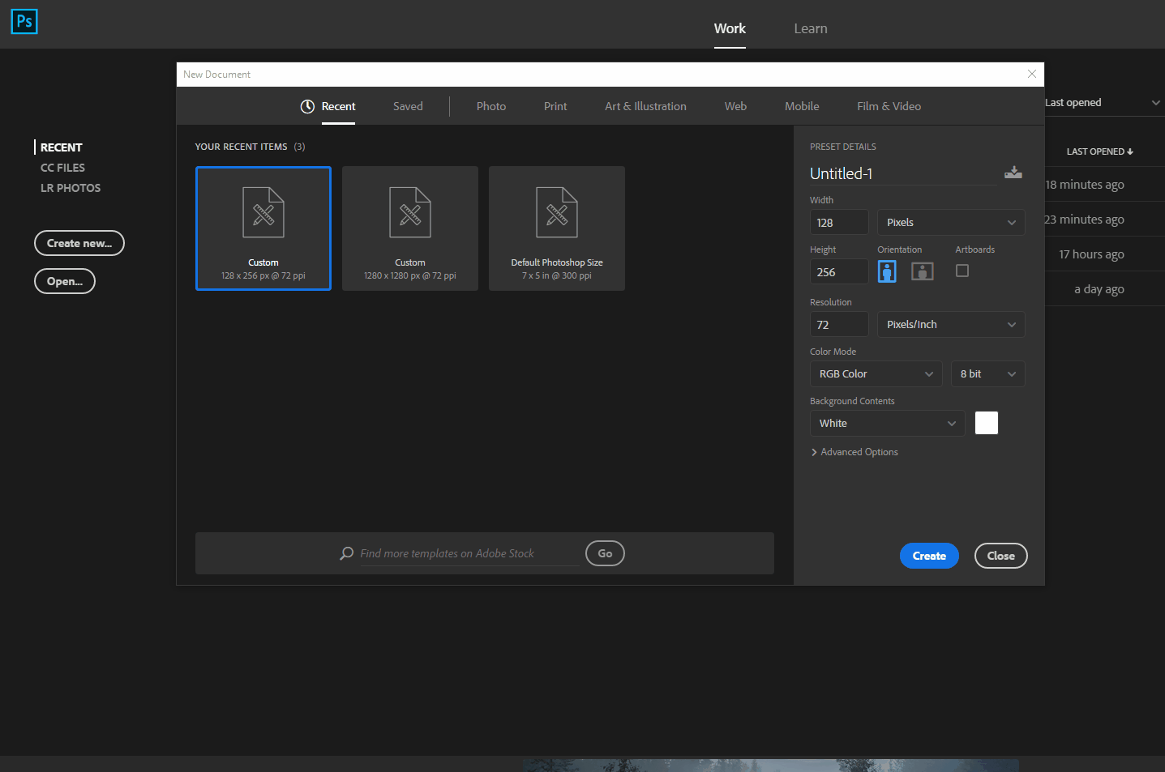Click the Go button for Adobe Stock
The image size is (1165, 772).
tap(605, 553)
